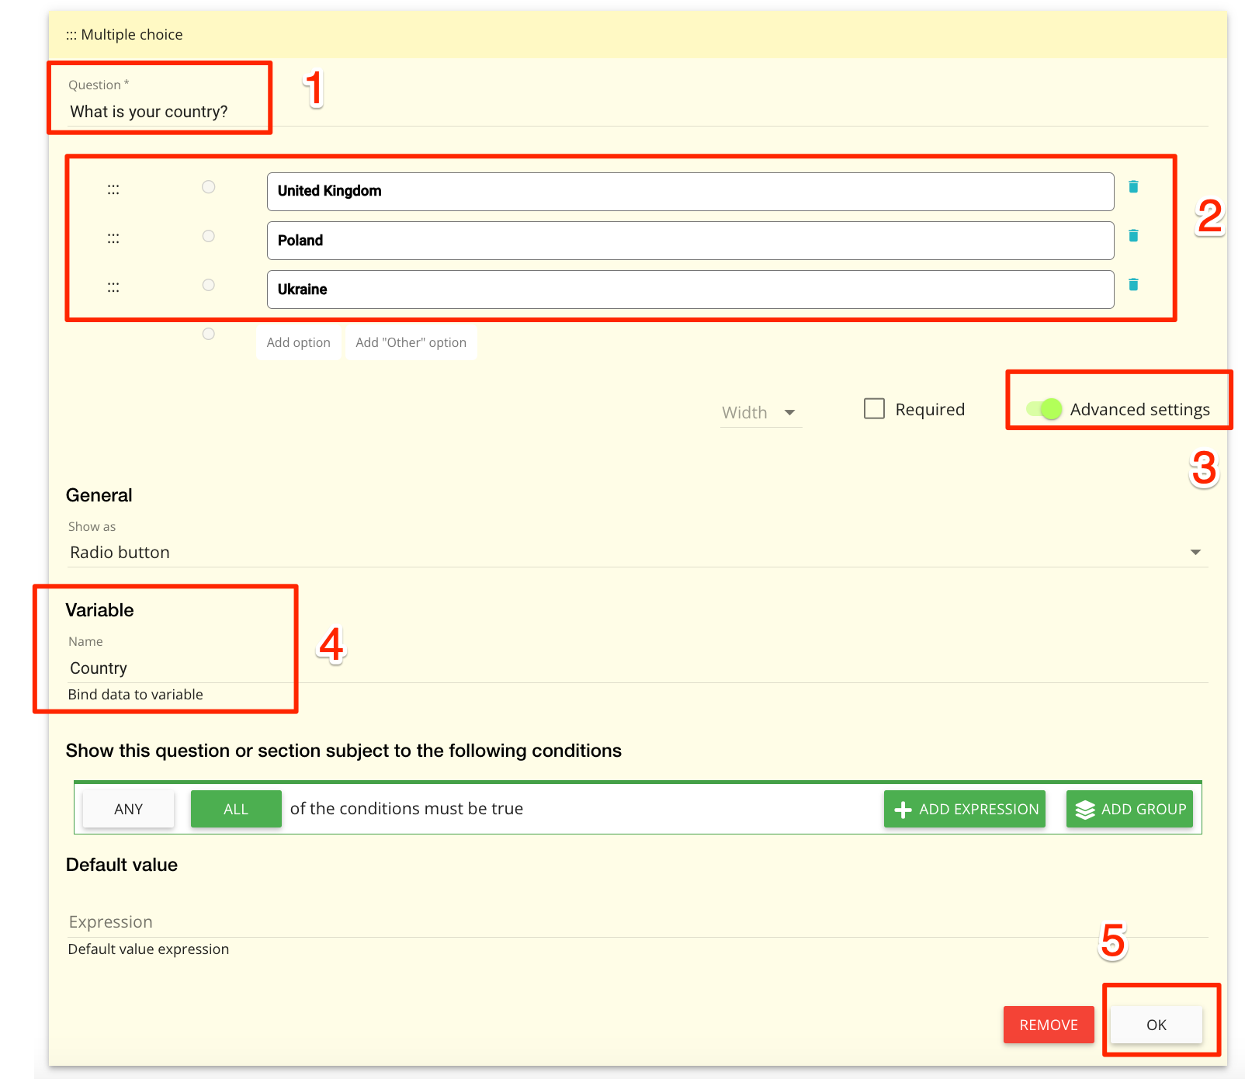This screenshot has height=1079, width=1245.
Task: Disable the Advanced settings toggle
Action: point(1044,409)
